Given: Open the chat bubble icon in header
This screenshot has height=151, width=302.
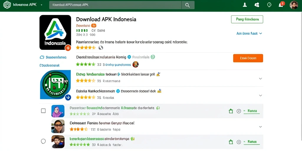Looking at the screenshot, I should 269,5.
